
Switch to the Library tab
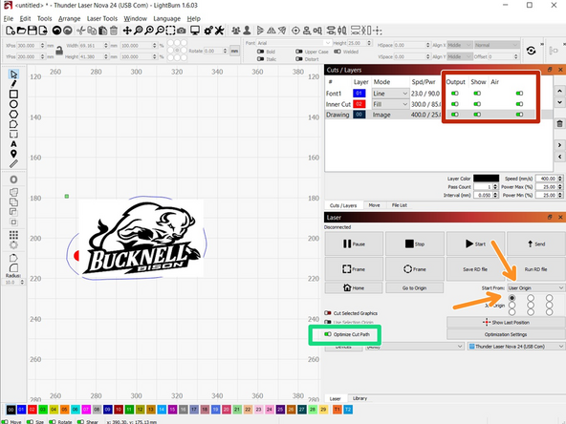[359, 398]
